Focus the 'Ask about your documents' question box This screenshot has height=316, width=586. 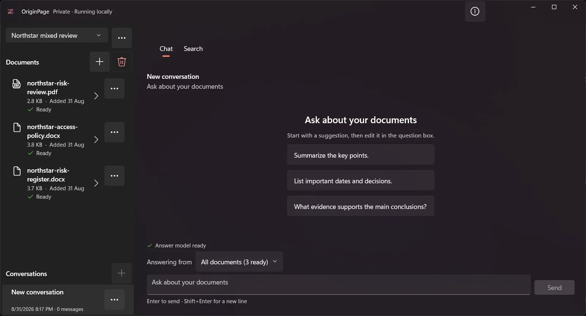point(339,284)
